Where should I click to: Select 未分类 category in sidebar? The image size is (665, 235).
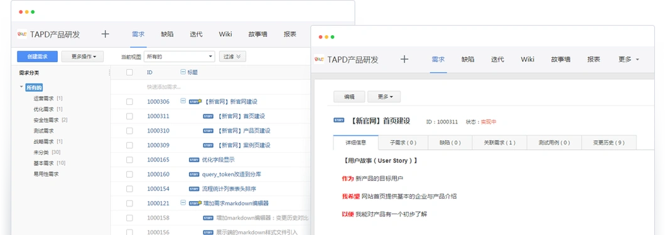(x=41, y=152)
